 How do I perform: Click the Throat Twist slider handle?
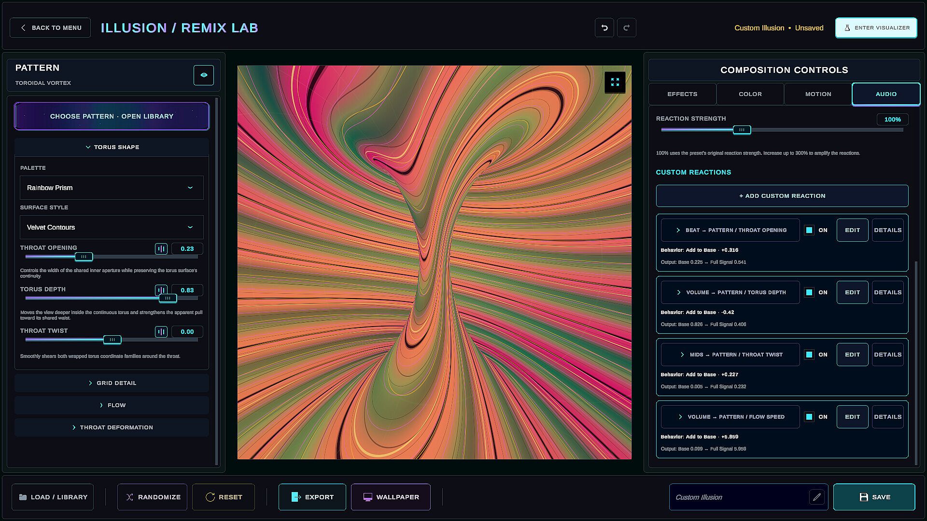coord(112,340)
